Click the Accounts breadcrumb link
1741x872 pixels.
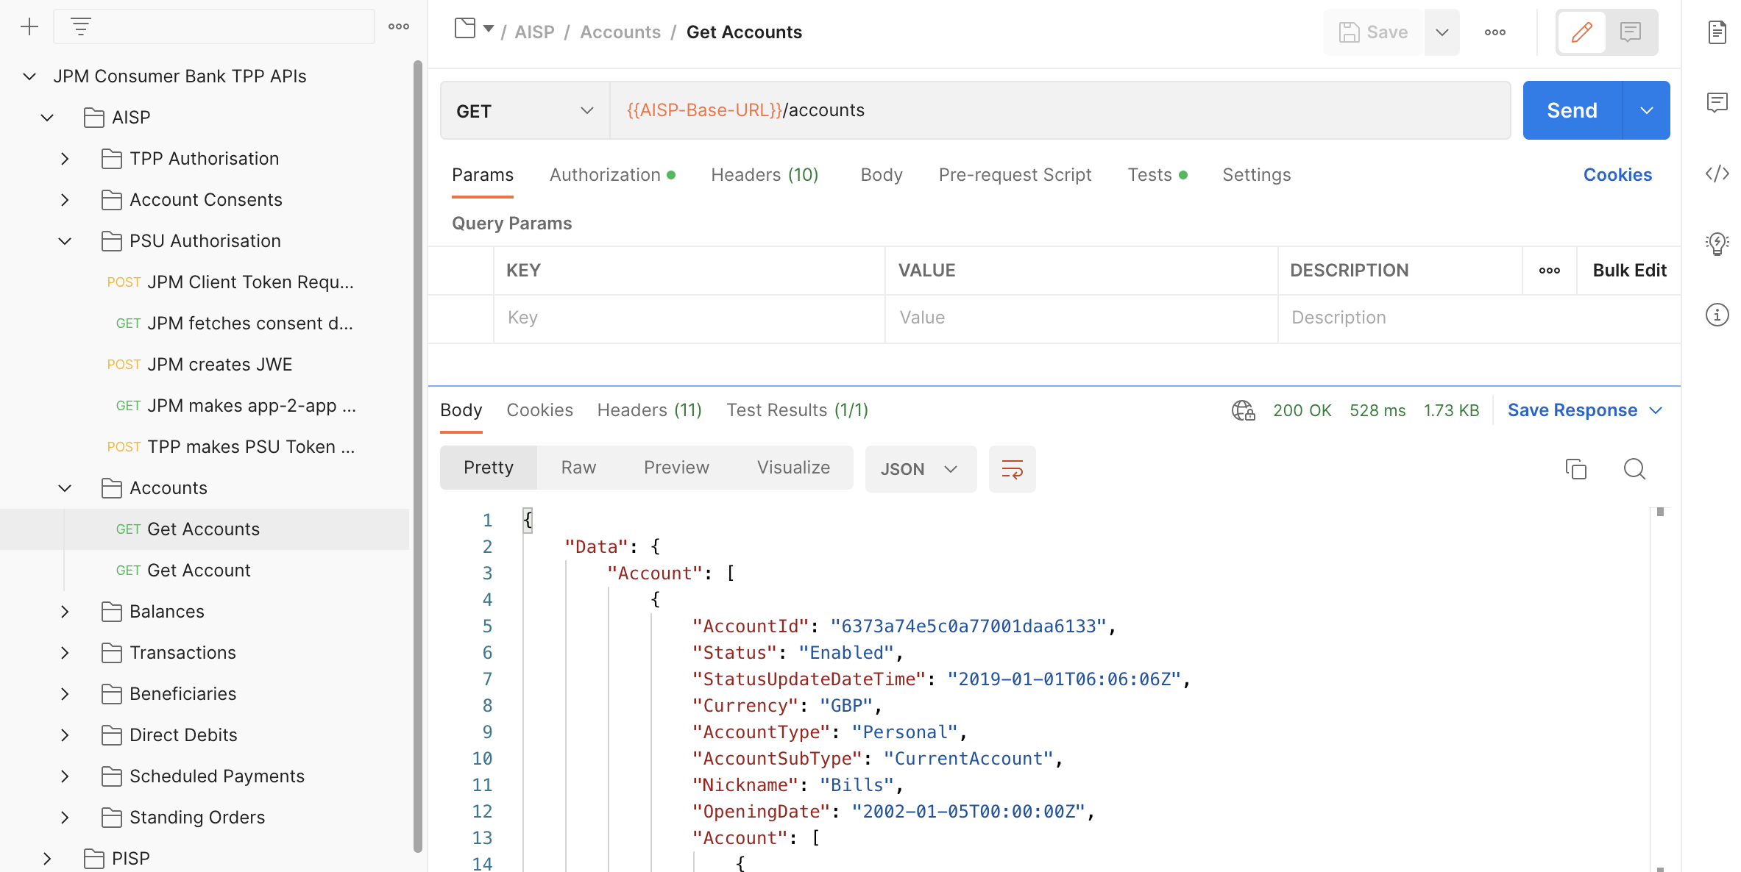pos(620,32)
